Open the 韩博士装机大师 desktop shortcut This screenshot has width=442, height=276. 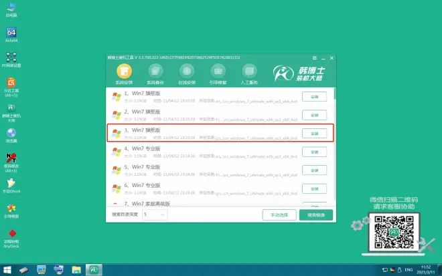[11, 112]
